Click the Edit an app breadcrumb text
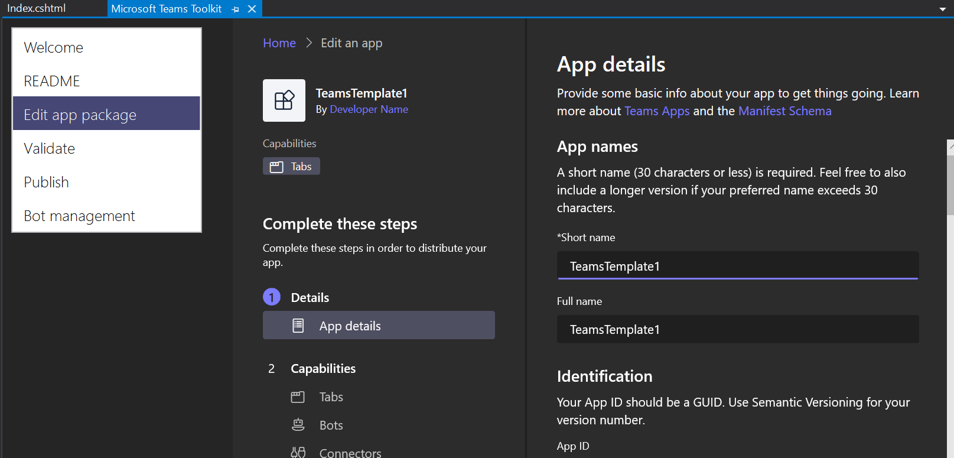This screenshot has height=458, width=954. pyautogui.click(x=351, y=43)
